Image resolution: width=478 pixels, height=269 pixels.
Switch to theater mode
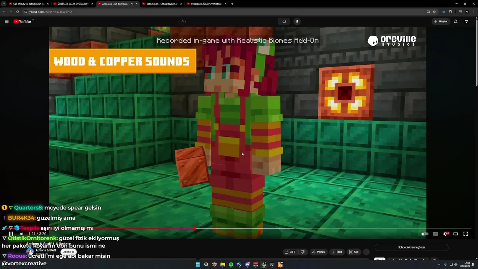456,234
